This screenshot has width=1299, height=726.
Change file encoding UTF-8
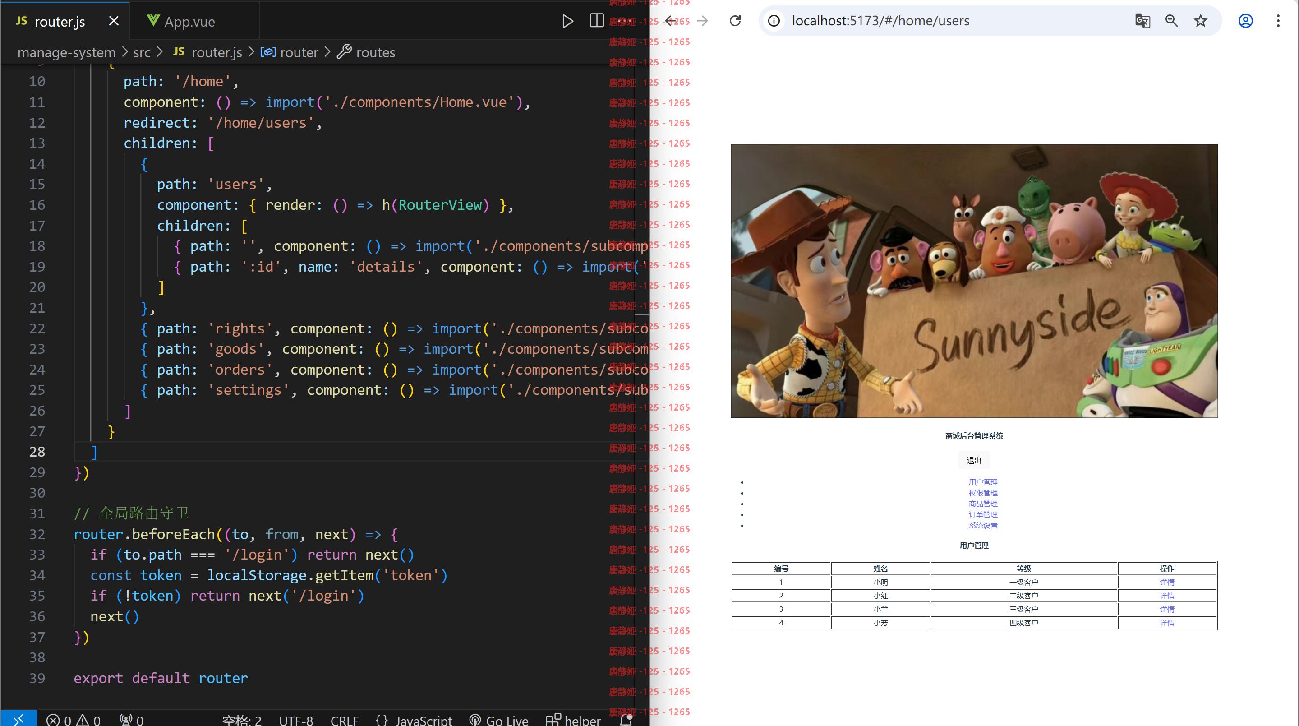pyautogui.click(x=296, y=720)
